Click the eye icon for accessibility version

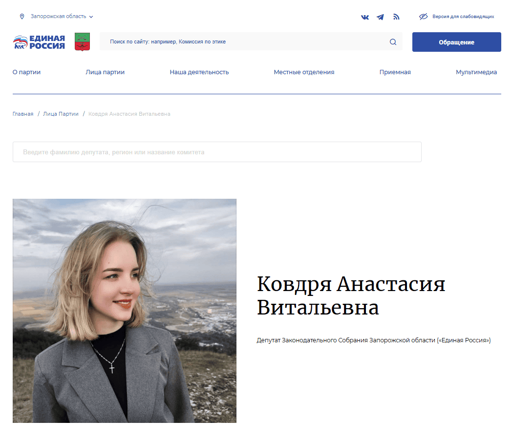pyautogui.click(x=423, y=16)
